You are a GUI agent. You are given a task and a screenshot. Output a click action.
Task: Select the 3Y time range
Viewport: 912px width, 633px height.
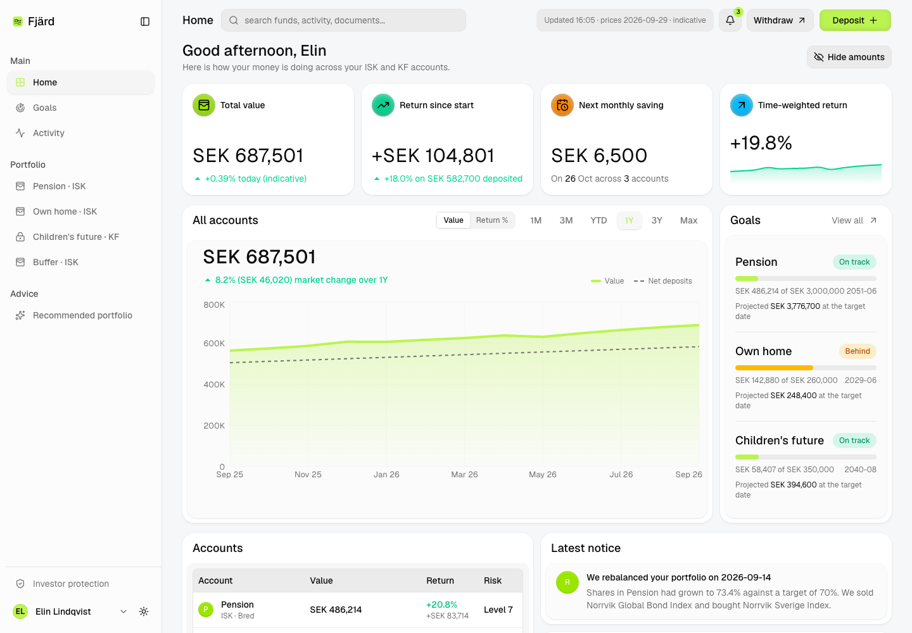pos(657,220)
